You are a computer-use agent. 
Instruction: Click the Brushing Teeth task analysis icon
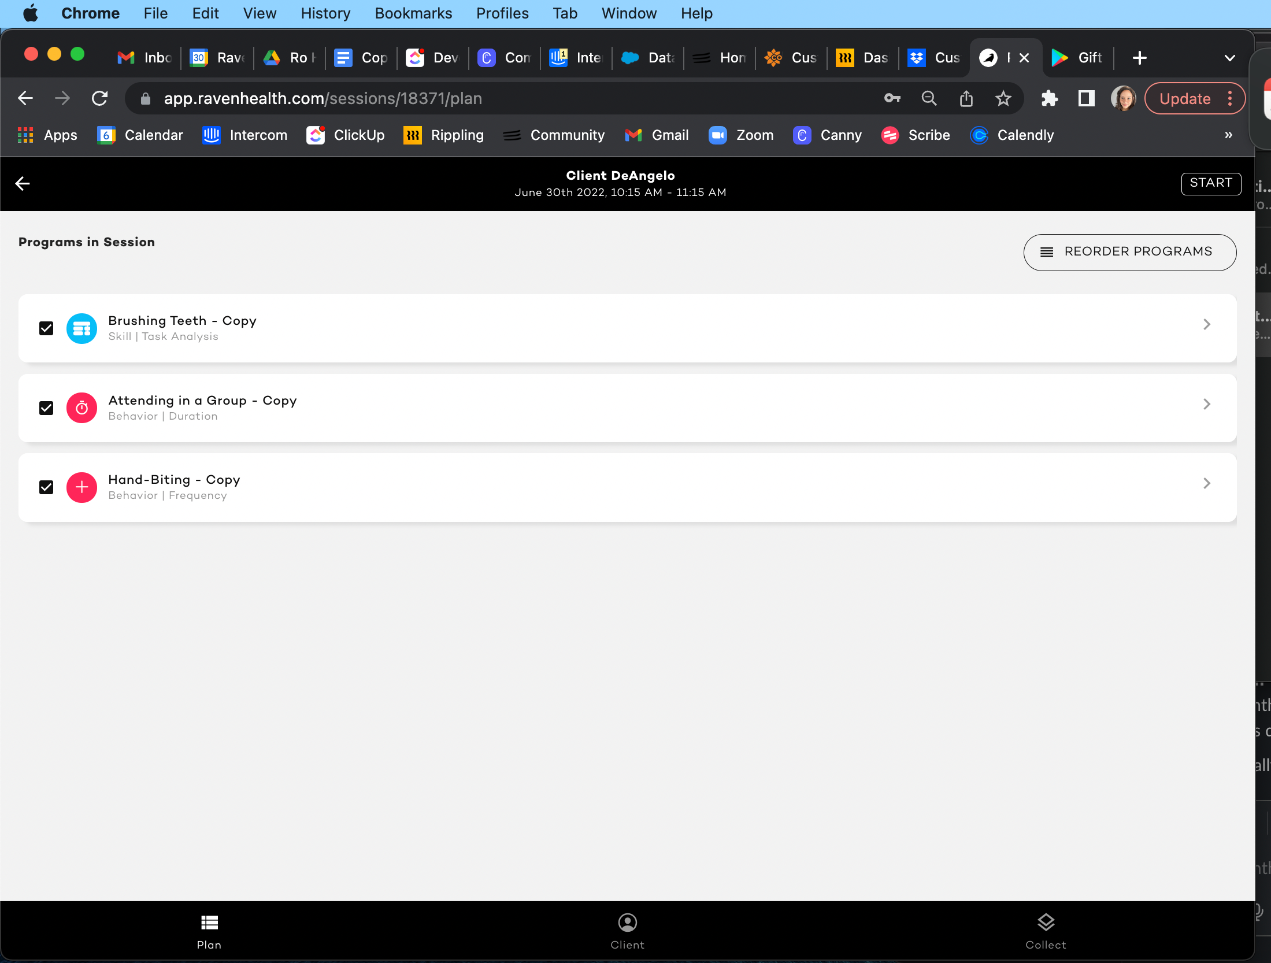tap(81, 328)
